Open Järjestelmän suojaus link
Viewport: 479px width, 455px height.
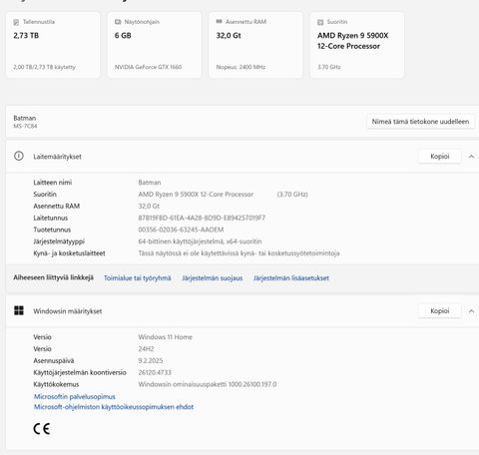[213, 278]
